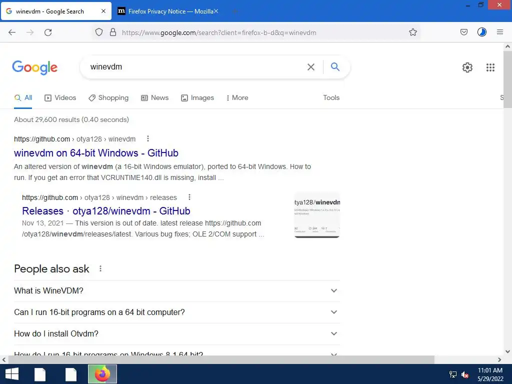Open Google quick settings gear

[x=467, y=67]
